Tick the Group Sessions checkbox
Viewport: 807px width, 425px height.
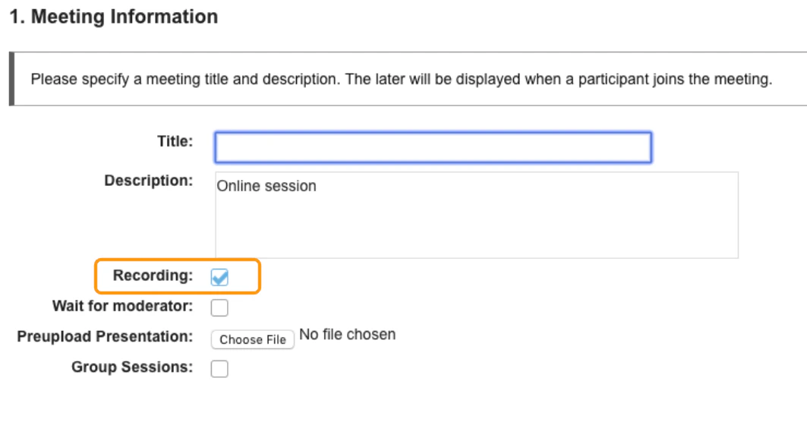pos(219,369)
